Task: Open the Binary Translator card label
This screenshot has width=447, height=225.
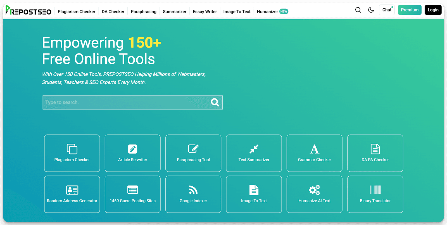Action: click(x=375, y=201)
